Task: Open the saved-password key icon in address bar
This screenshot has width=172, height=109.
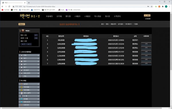Action: [148, 7]
